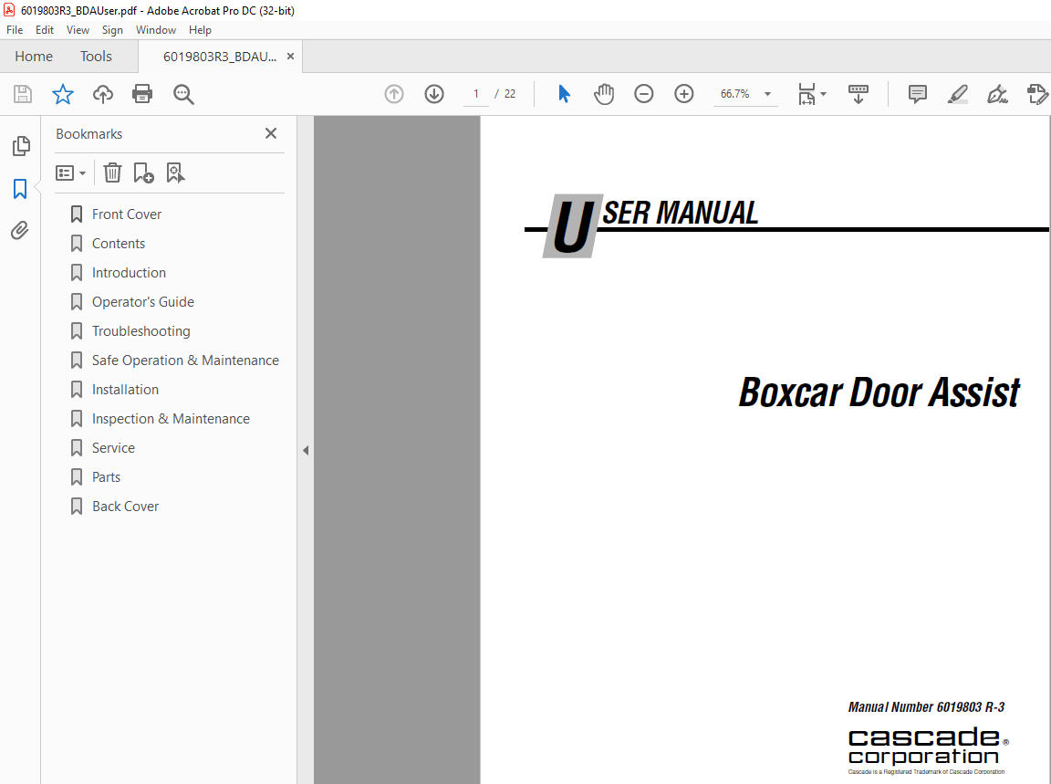Add a new bookmark
This screenshot has width=1051, height=784.
click(x=143, y=172)
